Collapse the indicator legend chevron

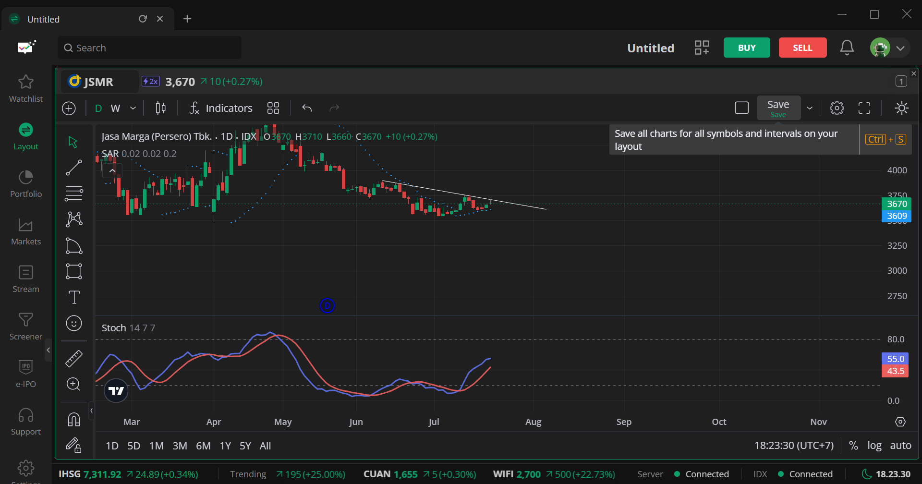[x=112, y=171]
